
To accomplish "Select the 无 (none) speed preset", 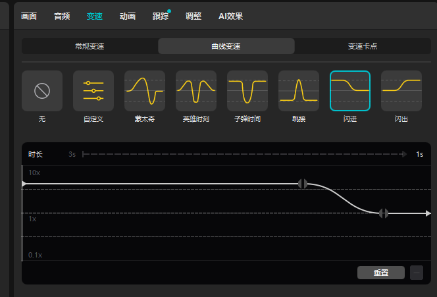I will [x=42, y=91].
